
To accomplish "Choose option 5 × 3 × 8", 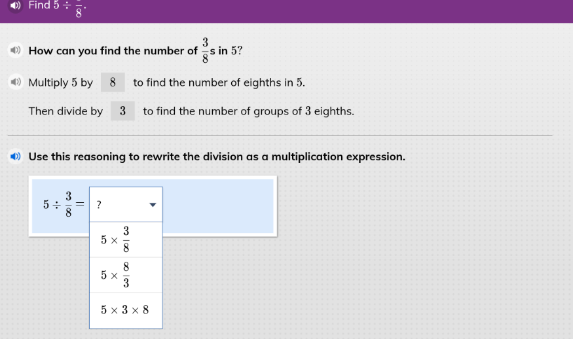I will pyautogui.click(x=126, y=310).
